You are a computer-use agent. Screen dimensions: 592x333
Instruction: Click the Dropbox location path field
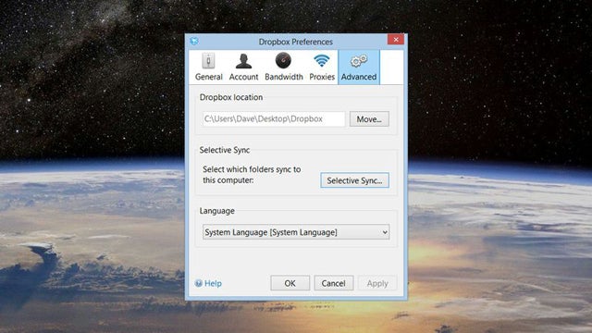(274, 119)
